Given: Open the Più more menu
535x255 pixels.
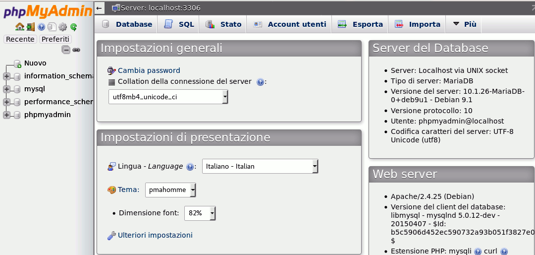Looking at the screenshot, I should click(464, 24).
